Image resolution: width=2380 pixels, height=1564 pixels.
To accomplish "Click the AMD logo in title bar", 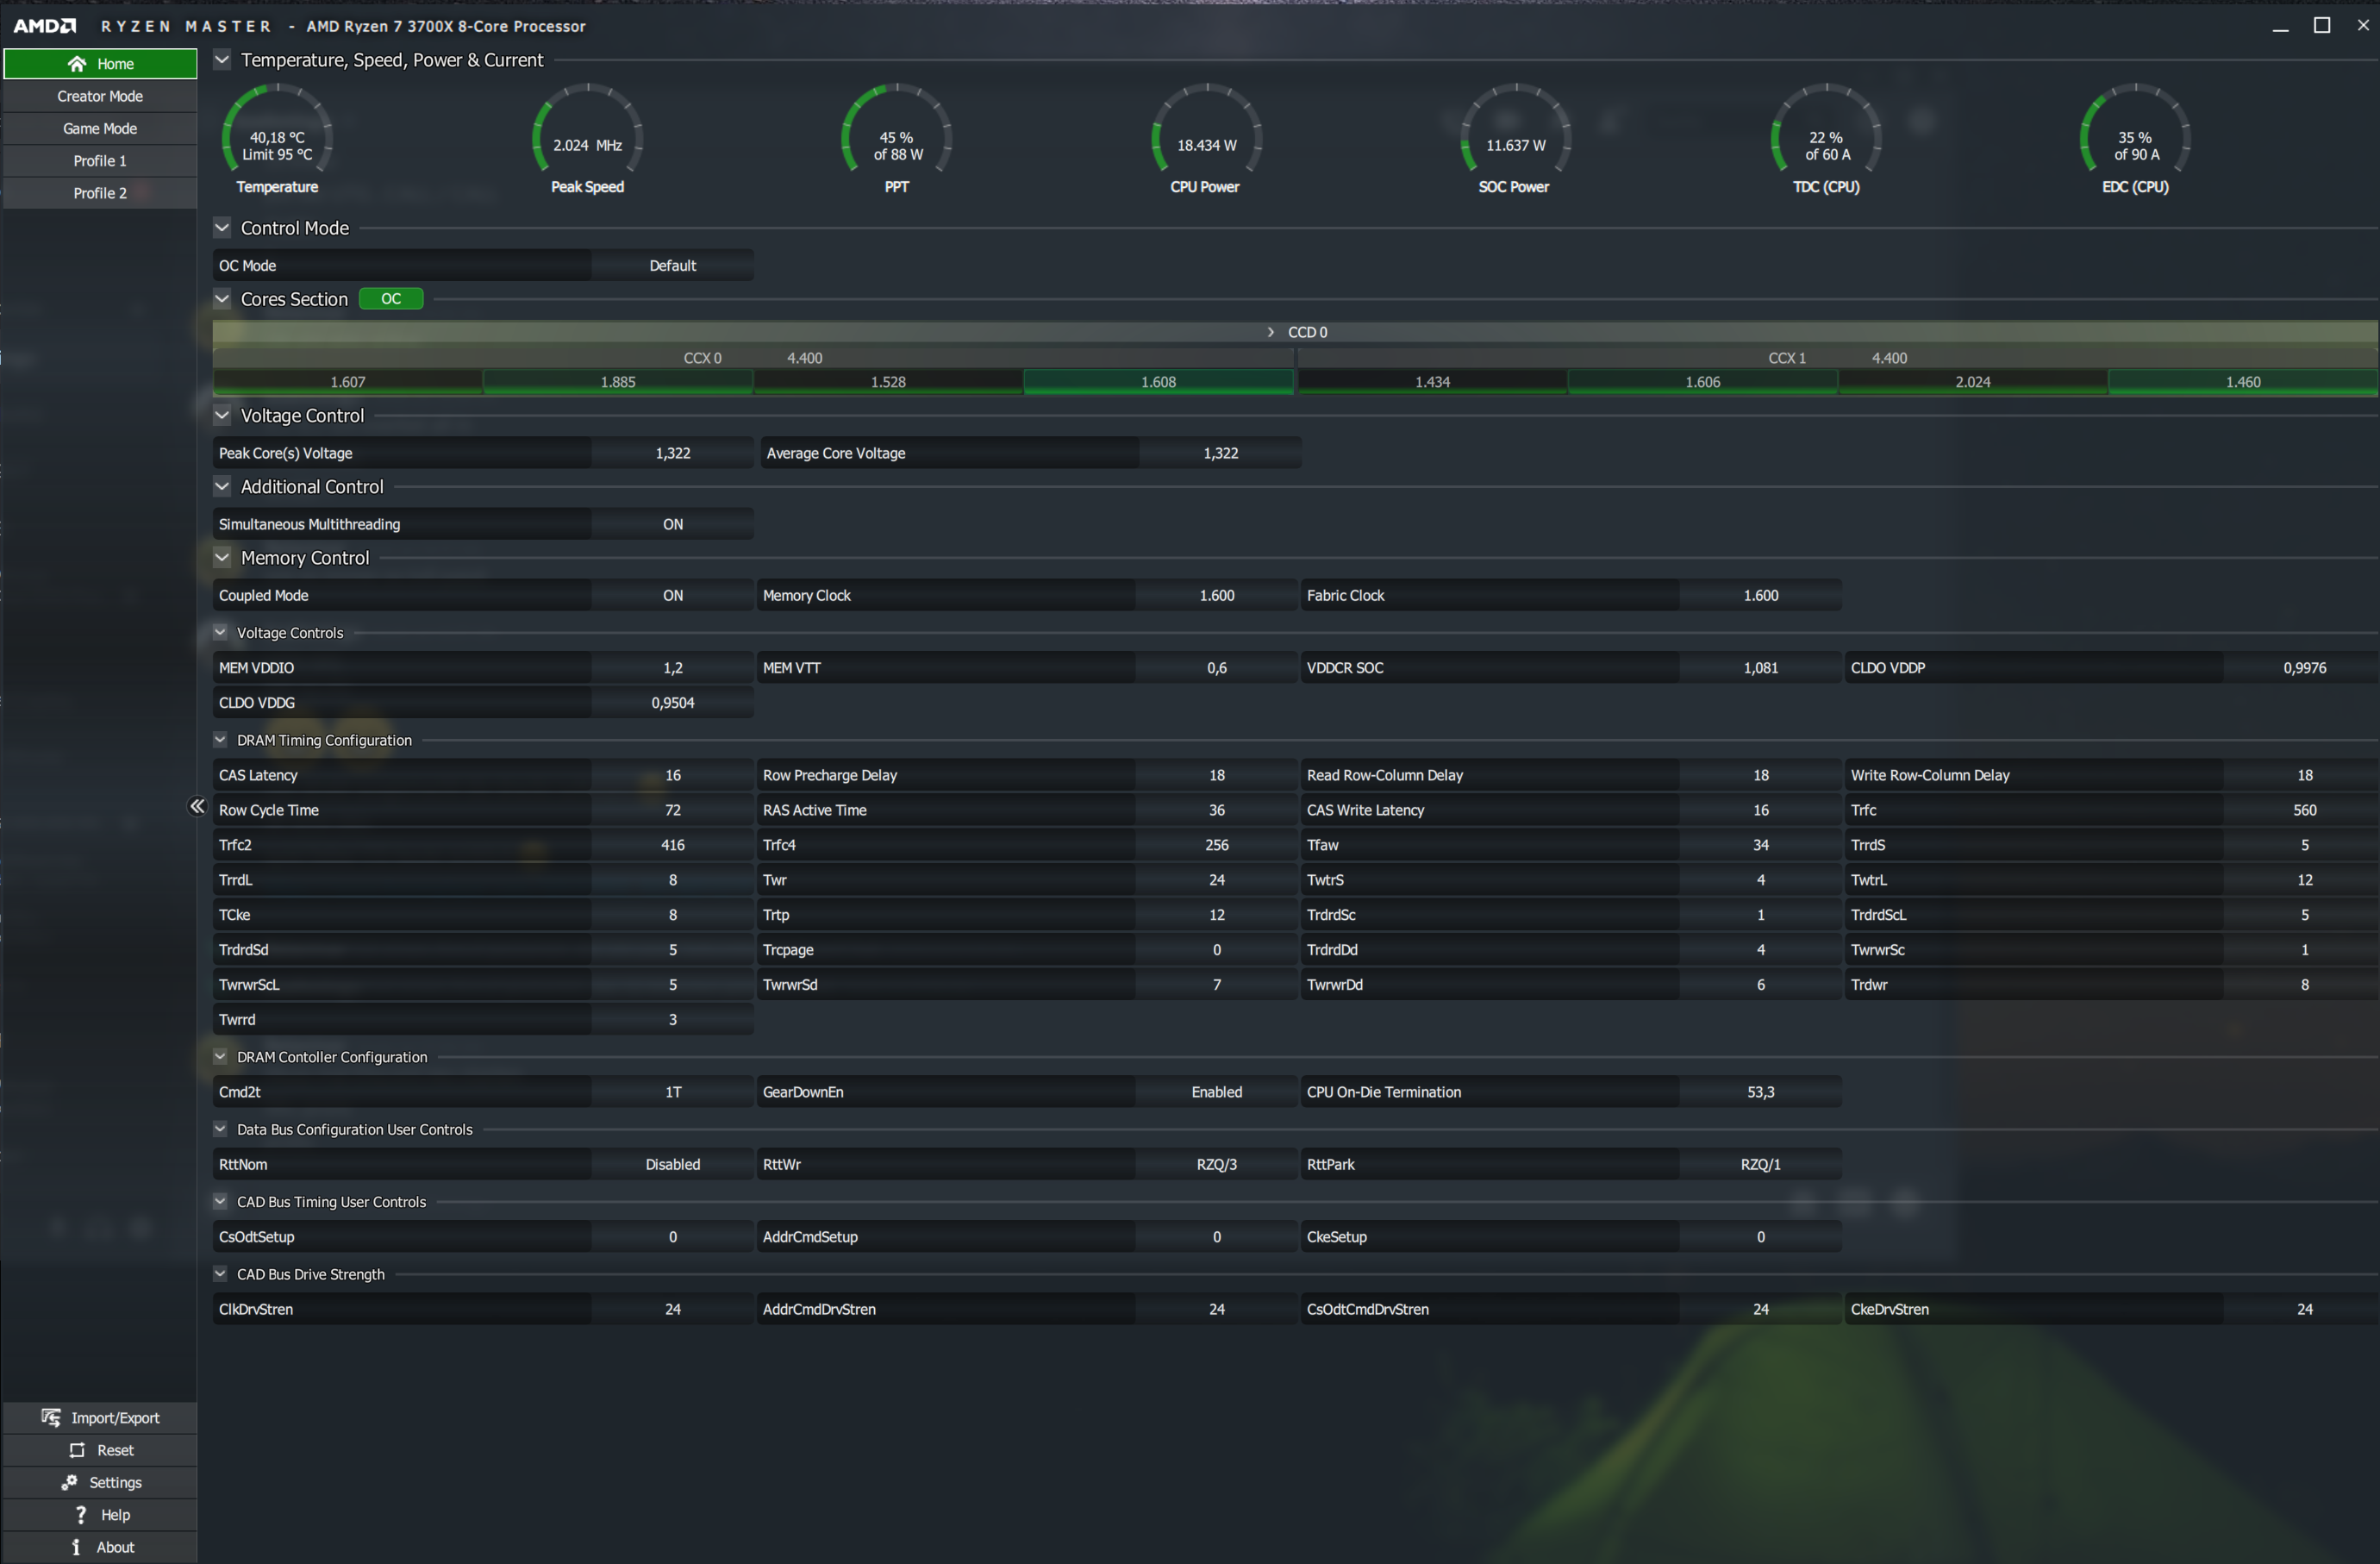I will pyautogui.click(x=44, y=26).
